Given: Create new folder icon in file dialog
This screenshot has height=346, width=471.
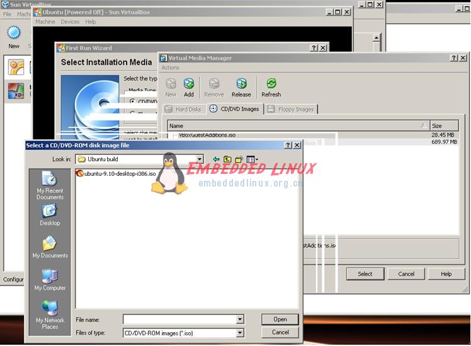Looking at the screenshot, I should pyautogui.click(x=239, y=159).
